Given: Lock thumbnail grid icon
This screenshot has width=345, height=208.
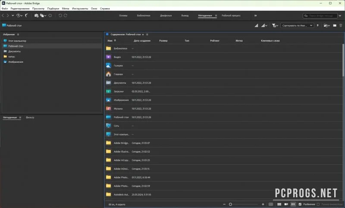Looking at the screenshot, I should click(x=271, y=204).
